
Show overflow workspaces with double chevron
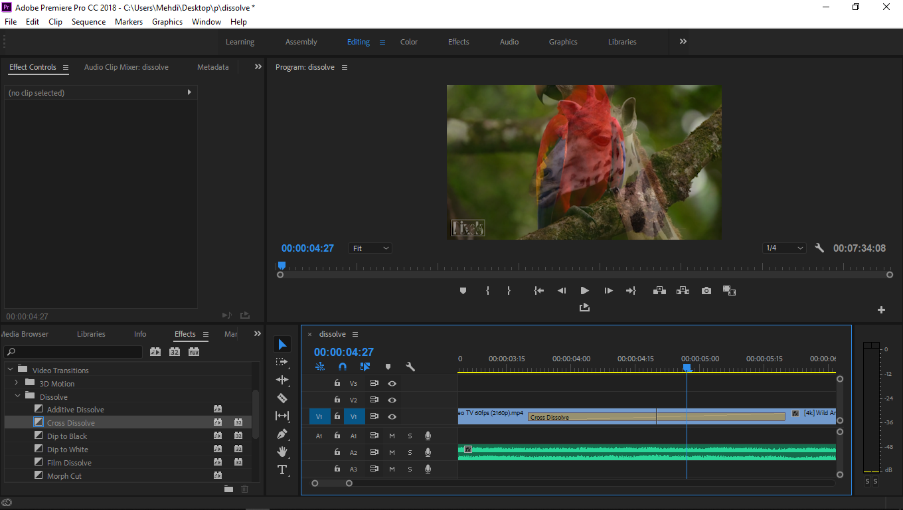tap(683, 41)
